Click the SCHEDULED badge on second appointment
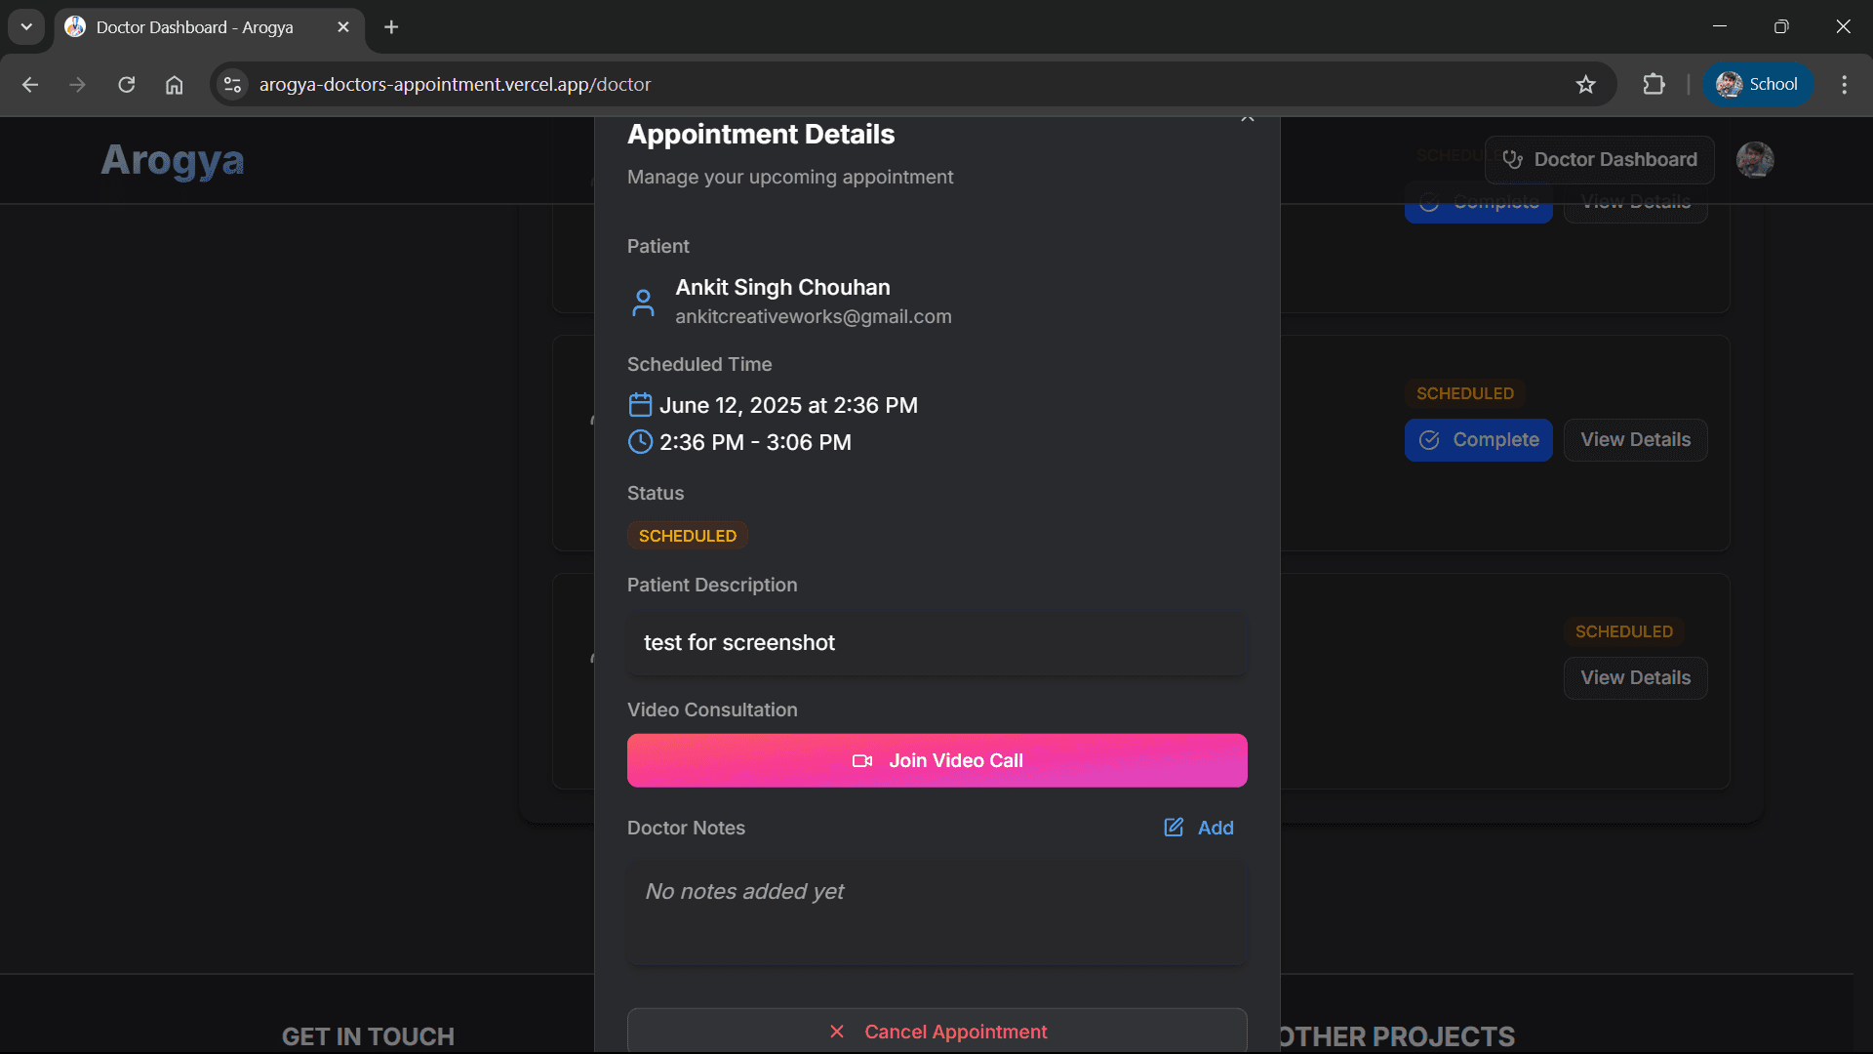 pos(1464,393)
